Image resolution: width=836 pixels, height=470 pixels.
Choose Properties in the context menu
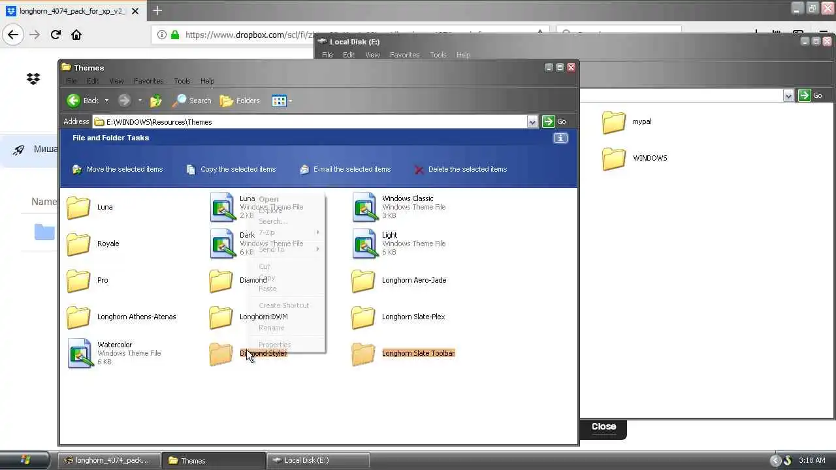[286, 345]
